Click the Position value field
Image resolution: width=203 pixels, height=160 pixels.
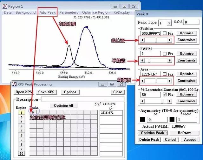point(151,33)
